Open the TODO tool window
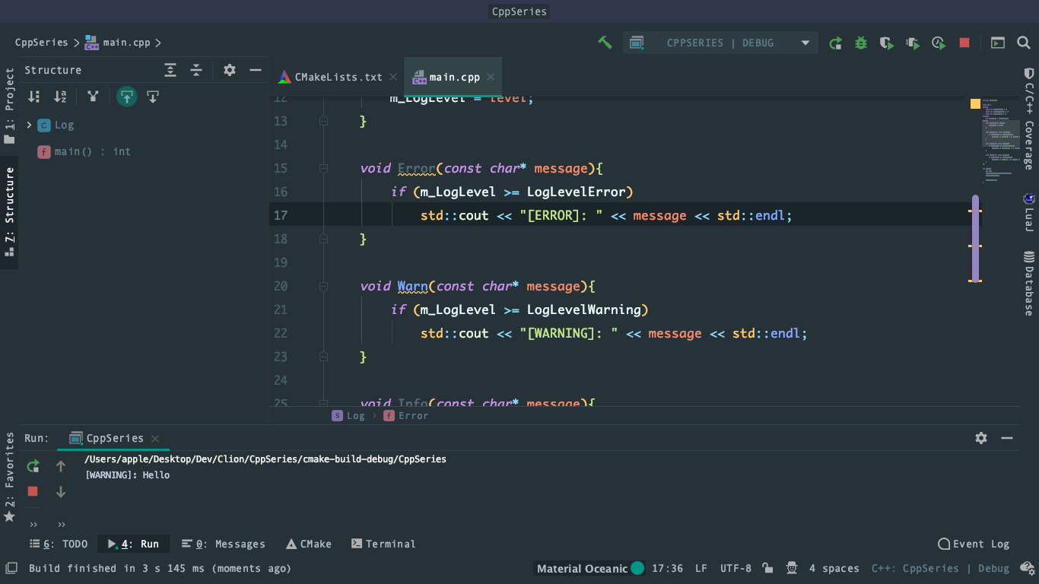This screenshot has height=584, width=1039. [59, 544]
